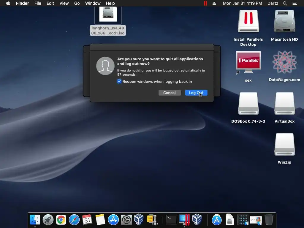The height and width of the screenshot is (228, 304).
Task: Launch Safari from the Dock
Action: pos(74,220)
